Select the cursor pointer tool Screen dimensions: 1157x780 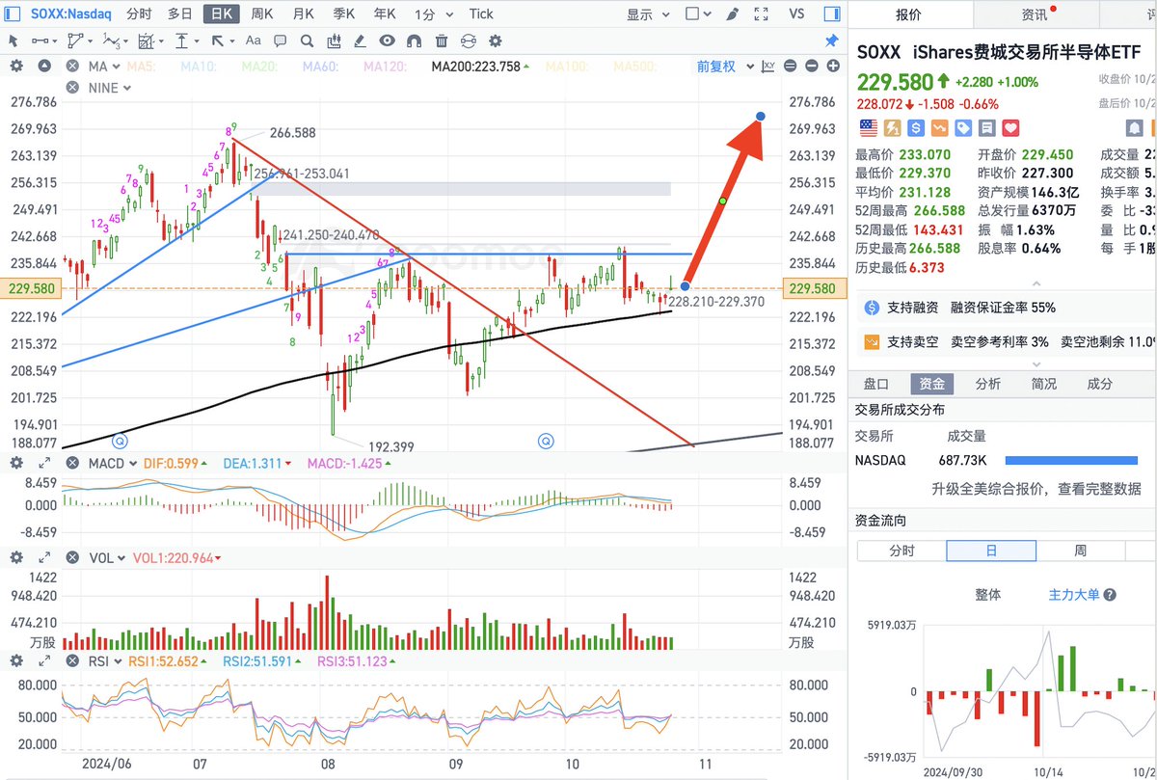[x=13, y=40]
